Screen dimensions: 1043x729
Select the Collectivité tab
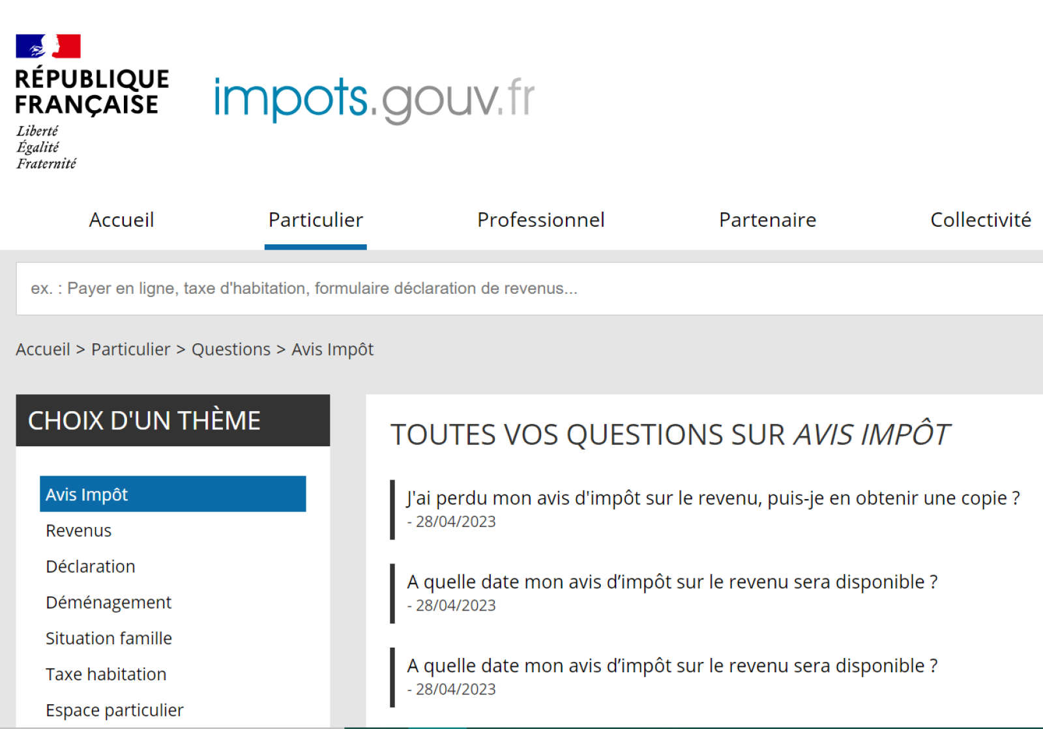tap(980, 220)
